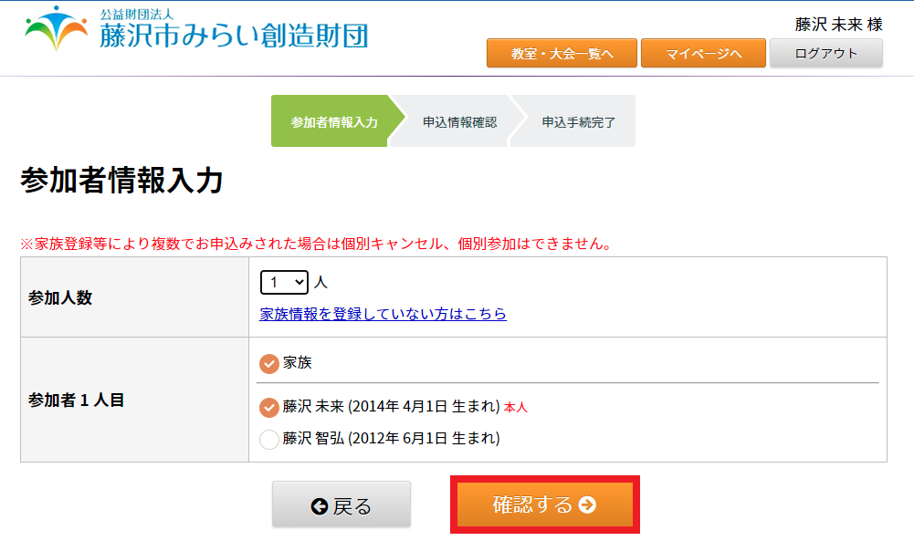Open マイページへ

point(702,54)
